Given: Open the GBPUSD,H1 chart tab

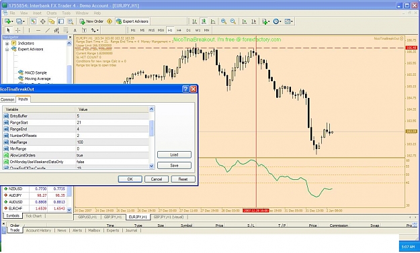Looking at the screenshot, I should (87, 217).
